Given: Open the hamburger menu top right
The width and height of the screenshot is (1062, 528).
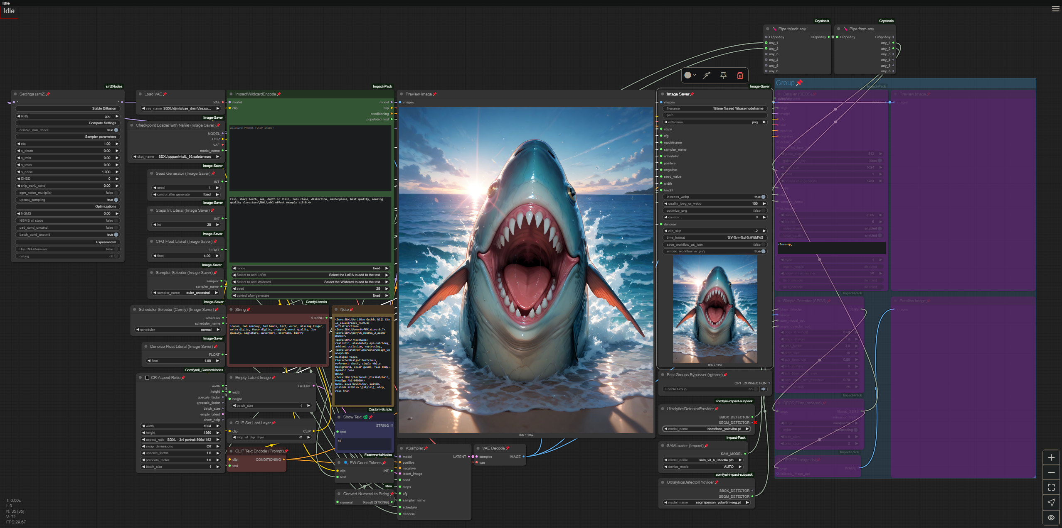Looking at the screenshot, I should click(1055, 9).
